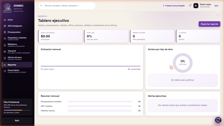Screen dimensions: 224x126
Task: Click the Clientes activos card
Action: coord(198,36)
